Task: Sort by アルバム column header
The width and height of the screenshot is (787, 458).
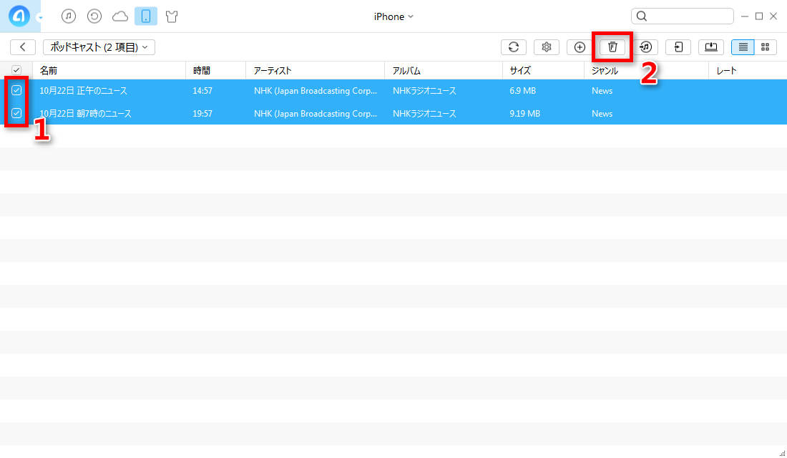Action: point(444,70)
